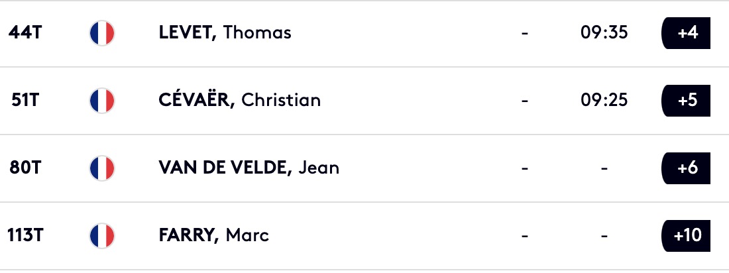Open FARRY, Marc player profile
This screenshot has width=729, height=273.
tap(214, 235)
